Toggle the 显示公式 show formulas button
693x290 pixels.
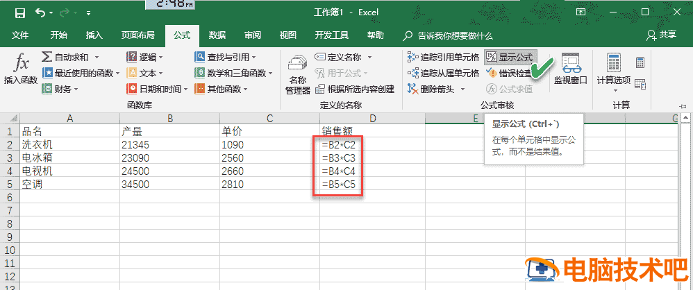pos(510,58)
